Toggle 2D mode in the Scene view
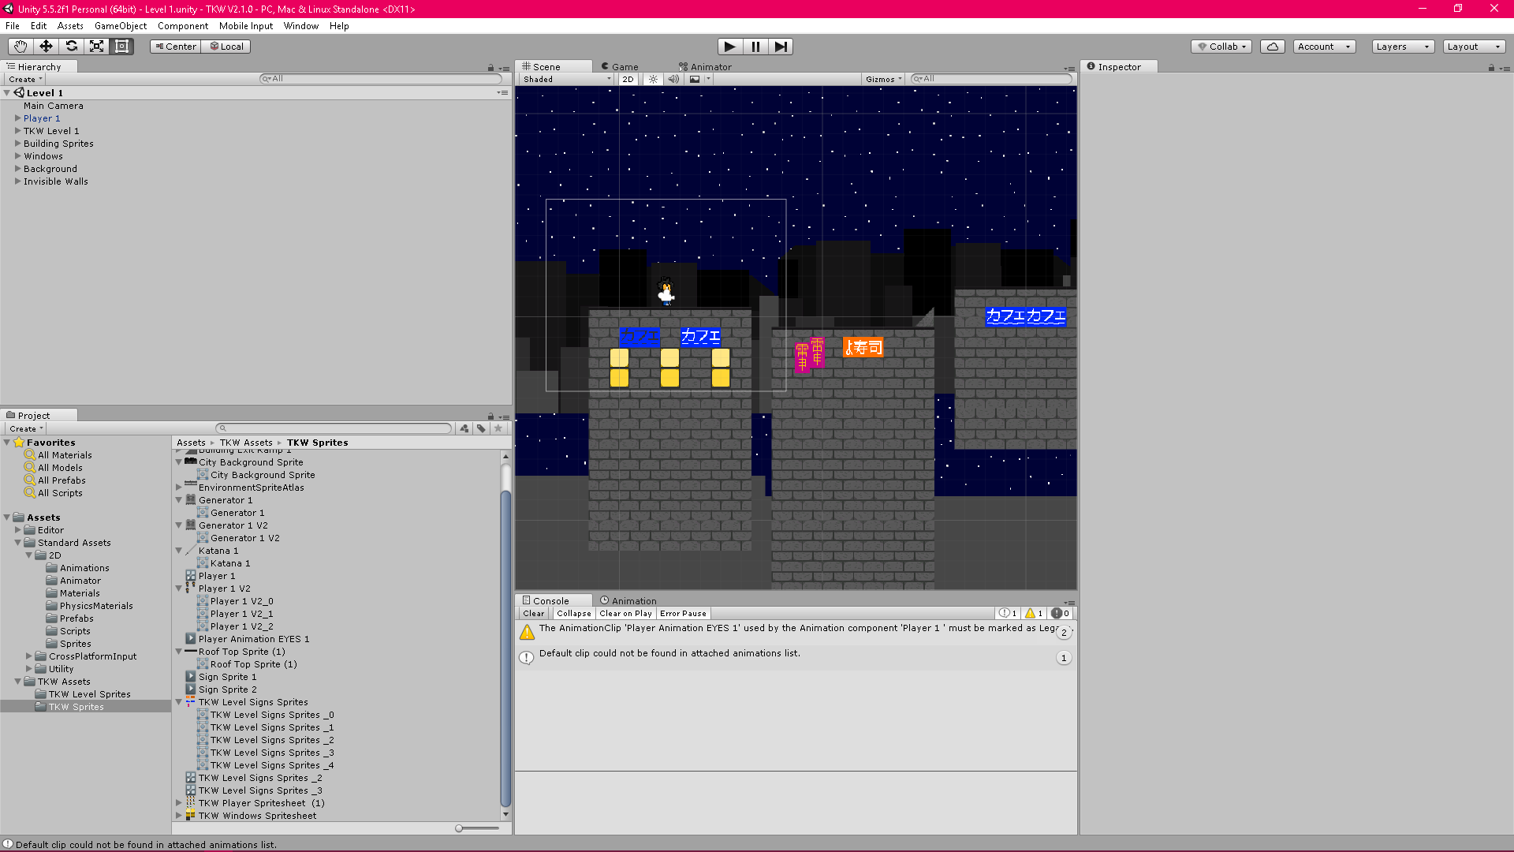The image size is (1514, 852). [x=627, y=79]
